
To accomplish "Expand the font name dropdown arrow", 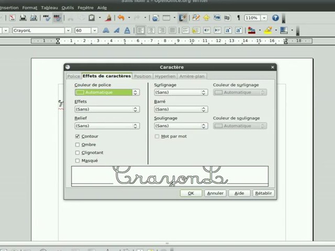I will pyautogui.click(x=68, y=30).
